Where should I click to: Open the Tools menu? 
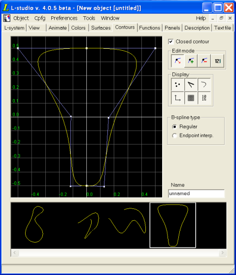click(x=89, y=18)
